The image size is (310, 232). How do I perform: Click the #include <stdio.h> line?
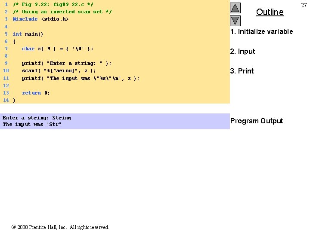click(x=41, y=19)
